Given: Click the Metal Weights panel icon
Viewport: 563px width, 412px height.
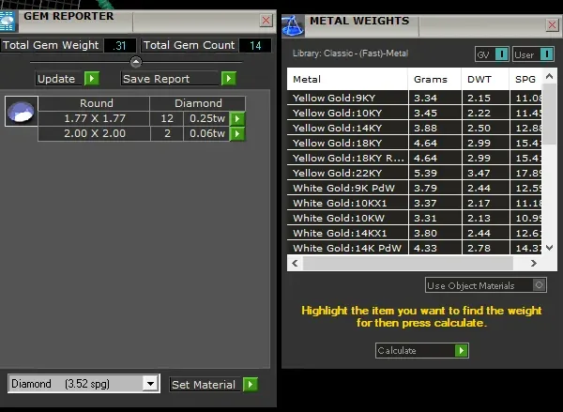Looking at the screenshot, I should coord(293,26).
